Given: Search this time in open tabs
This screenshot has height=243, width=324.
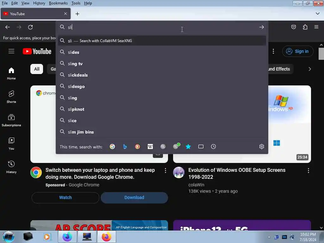Looking at the screenshot, I should (x=201, y=147).
